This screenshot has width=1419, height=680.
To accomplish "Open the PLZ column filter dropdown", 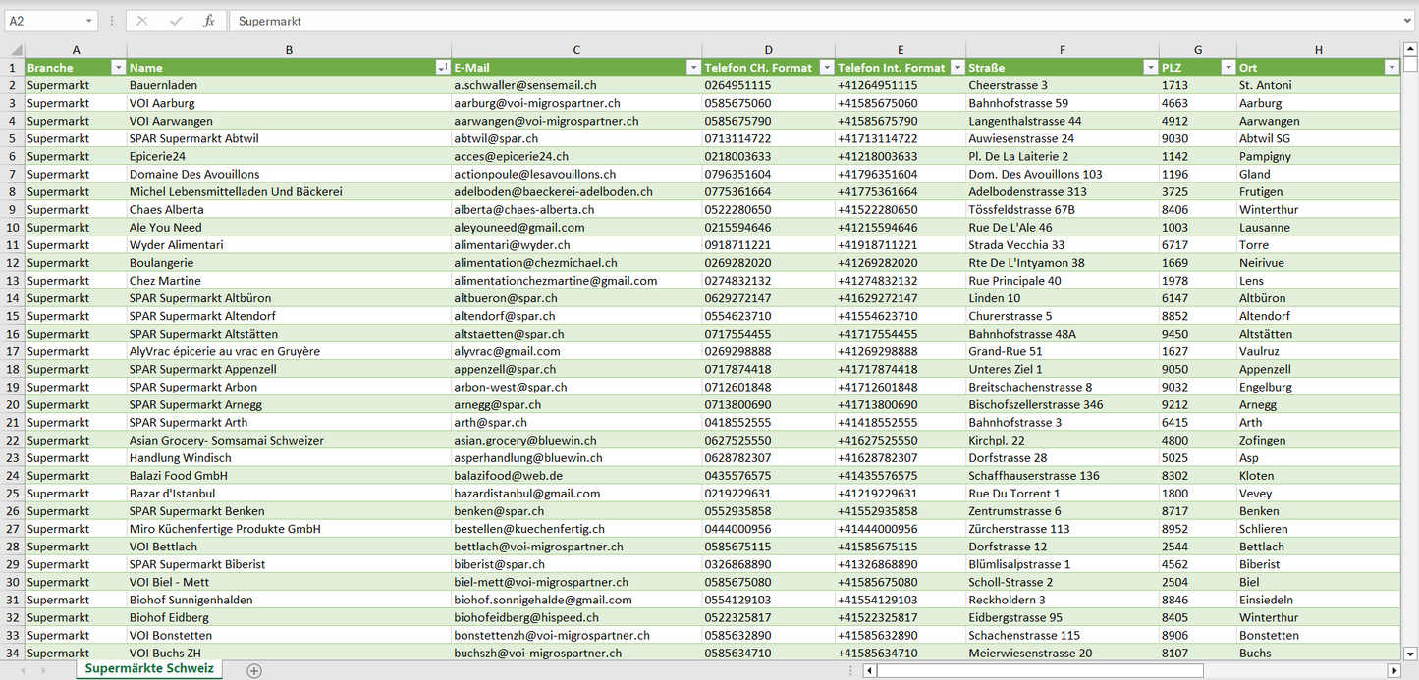I will (x=1228, y=68).
